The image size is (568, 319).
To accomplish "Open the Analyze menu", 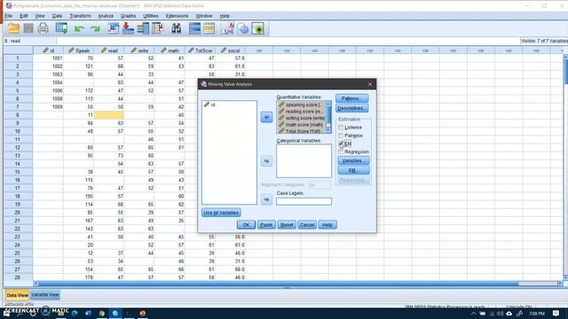I will tap(106, 16).
